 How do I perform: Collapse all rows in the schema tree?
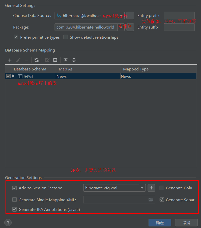coord(74,60)
